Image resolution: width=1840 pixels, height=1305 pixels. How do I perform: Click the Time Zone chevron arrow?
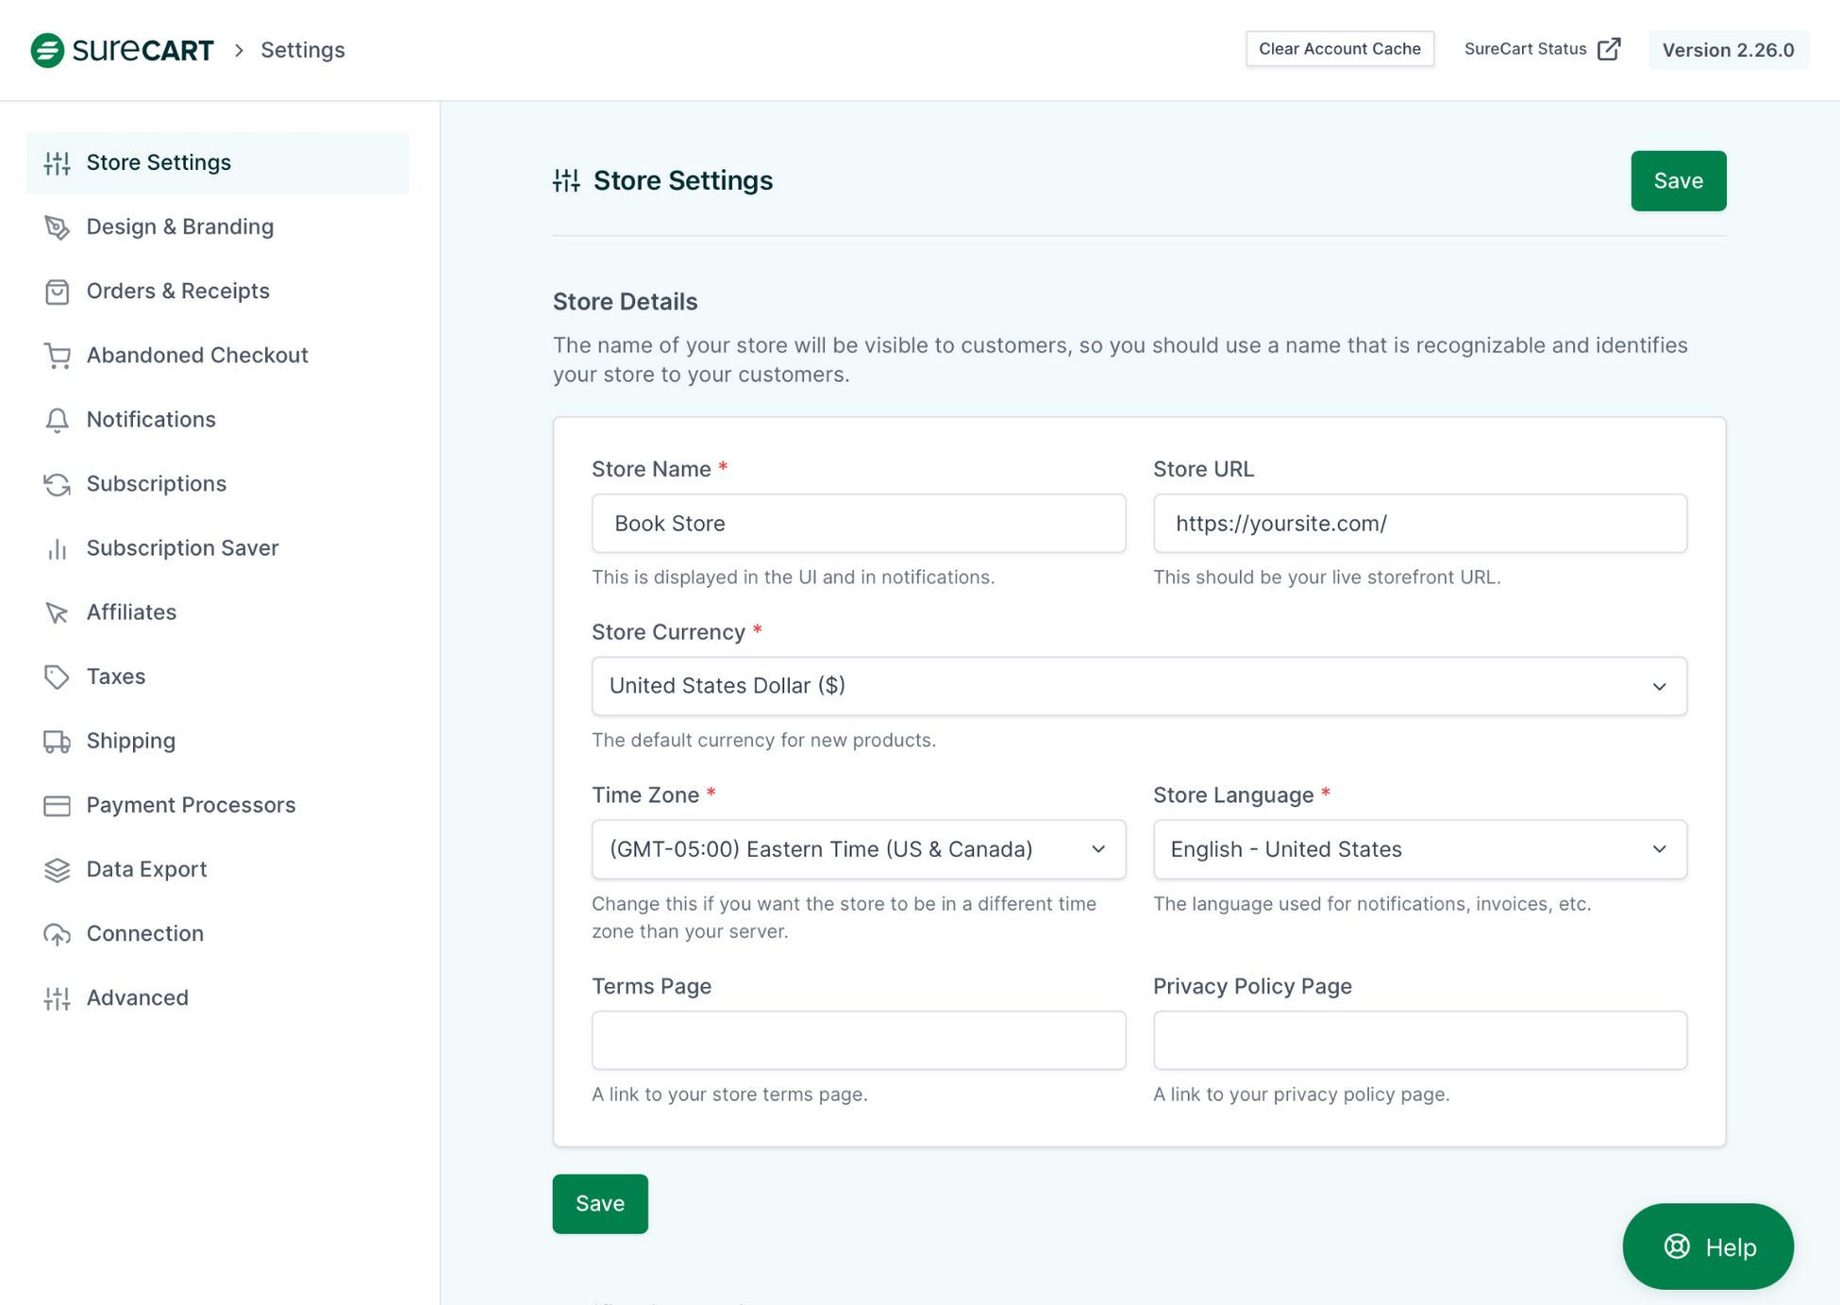(x=1097, y=849)
